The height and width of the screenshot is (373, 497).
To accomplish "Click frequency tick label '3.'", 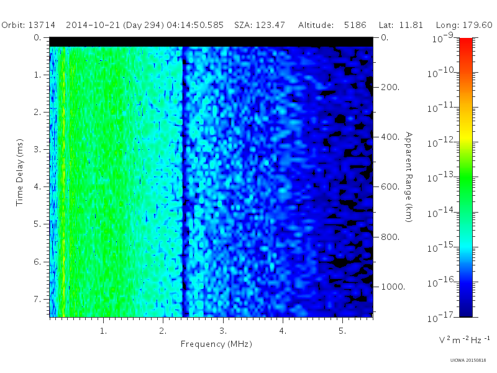I will pos(223,331).
